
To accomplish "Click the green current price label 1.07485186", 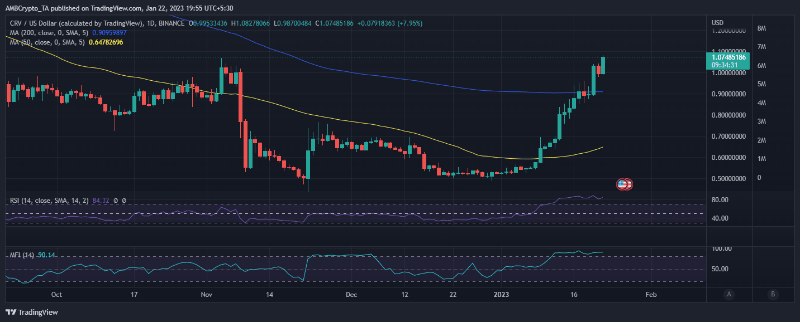I will [x=726, y=57].
